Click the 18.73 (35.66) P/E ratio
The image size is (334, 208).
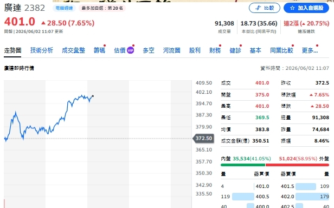pyautogui.click(x=259, y=23)
